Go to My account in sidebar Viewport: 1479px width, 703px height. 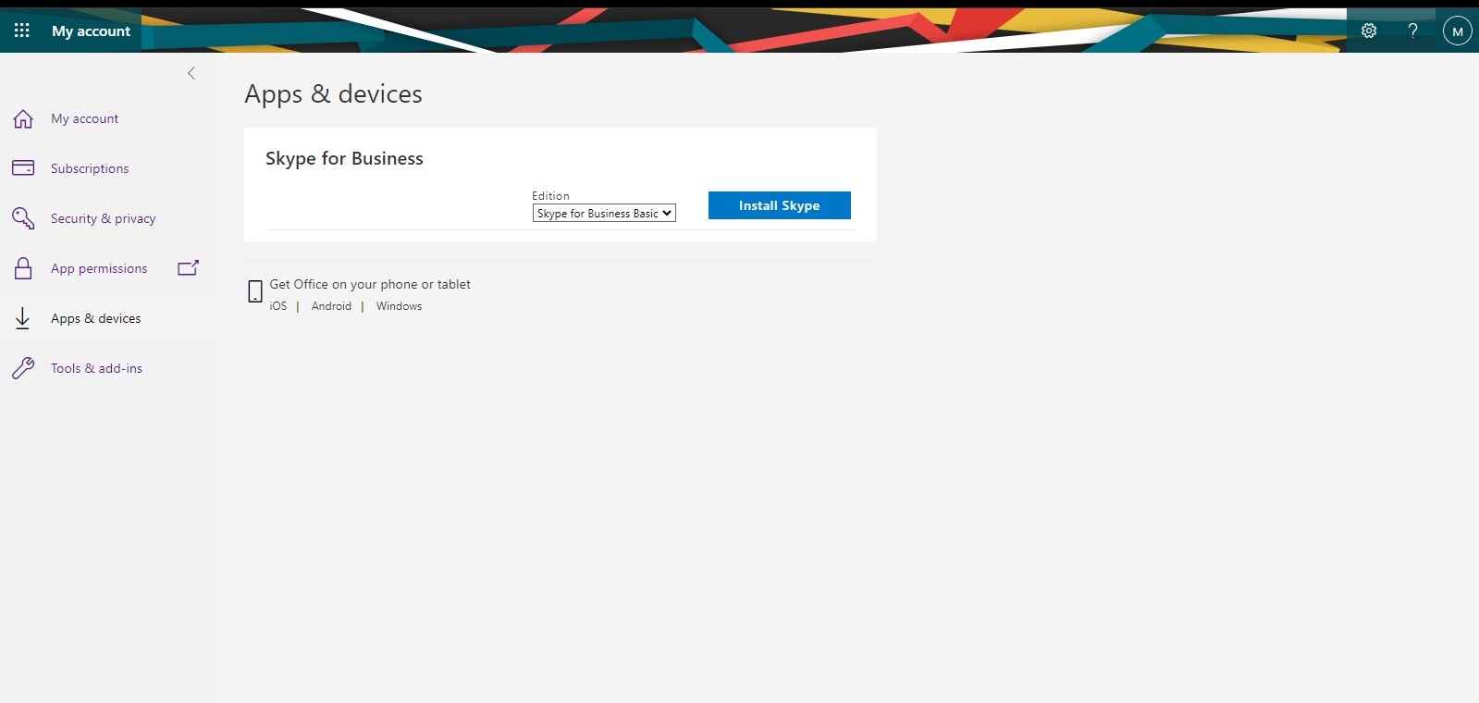(84, 118)
